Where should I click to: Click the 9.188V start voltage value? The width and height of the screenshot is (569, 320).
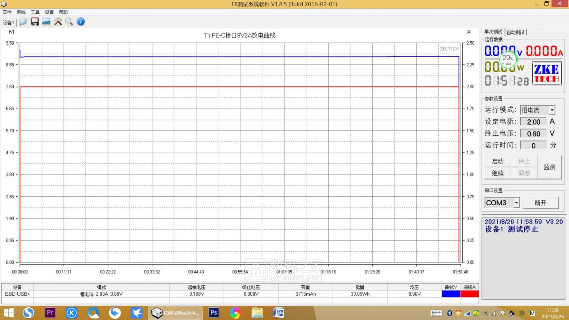tap(196, 294)
